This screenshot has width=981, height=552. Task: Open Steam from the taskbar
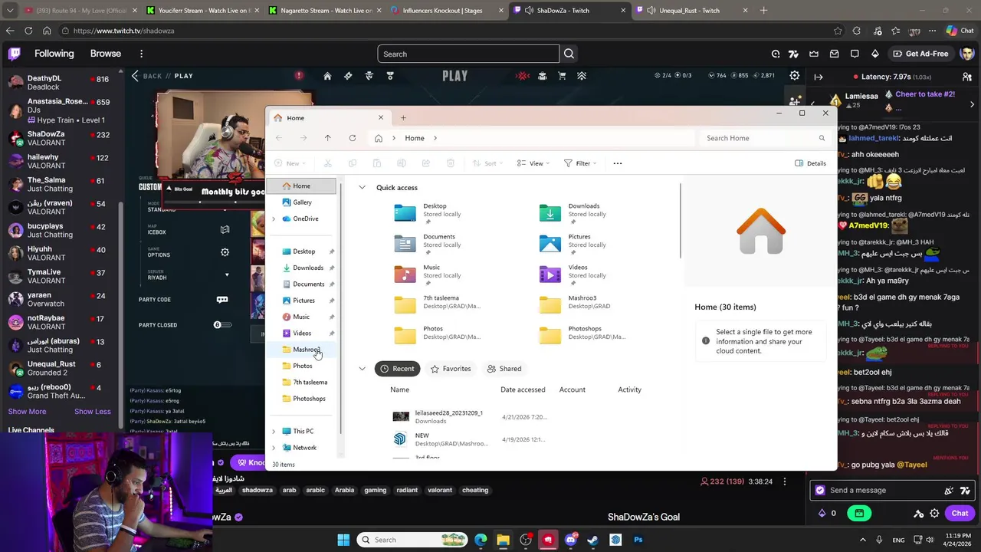pyautogui.click(x=592, y=540)
